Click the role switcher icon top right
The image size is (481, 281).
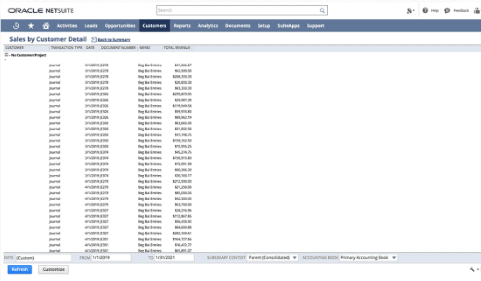click(x=410, y=10)
